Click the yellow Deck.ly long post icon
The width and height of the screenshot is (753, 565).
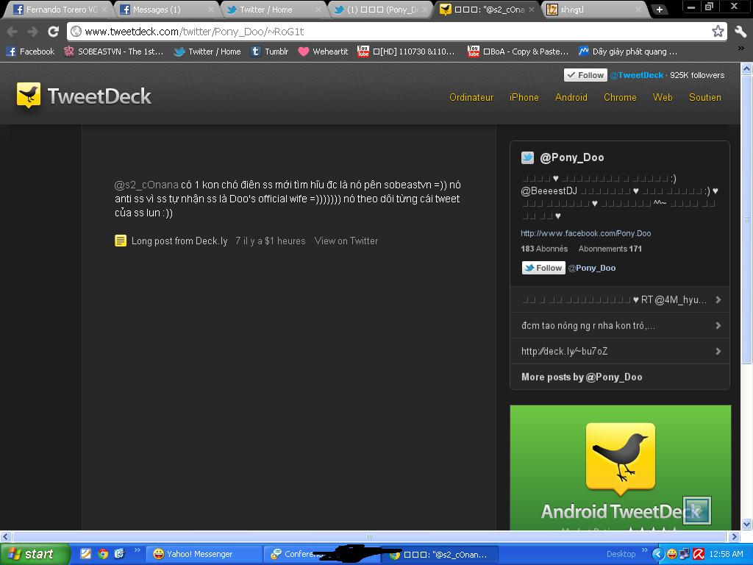tap(121, 241)
